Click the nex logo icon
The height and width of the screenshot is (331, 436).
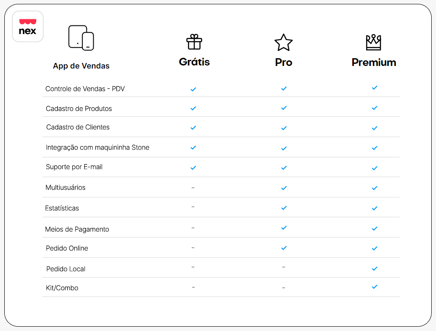pyautogui.click(x=28, y=27)
